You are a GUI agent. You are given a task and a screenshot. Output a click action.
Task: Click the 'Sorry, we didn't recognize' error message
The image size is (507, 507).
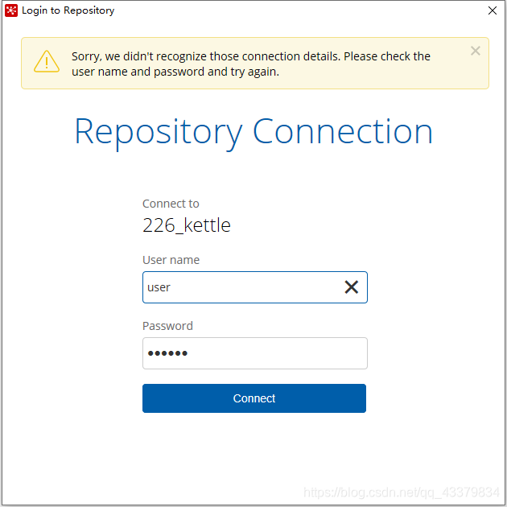click(x=251, y=64)
